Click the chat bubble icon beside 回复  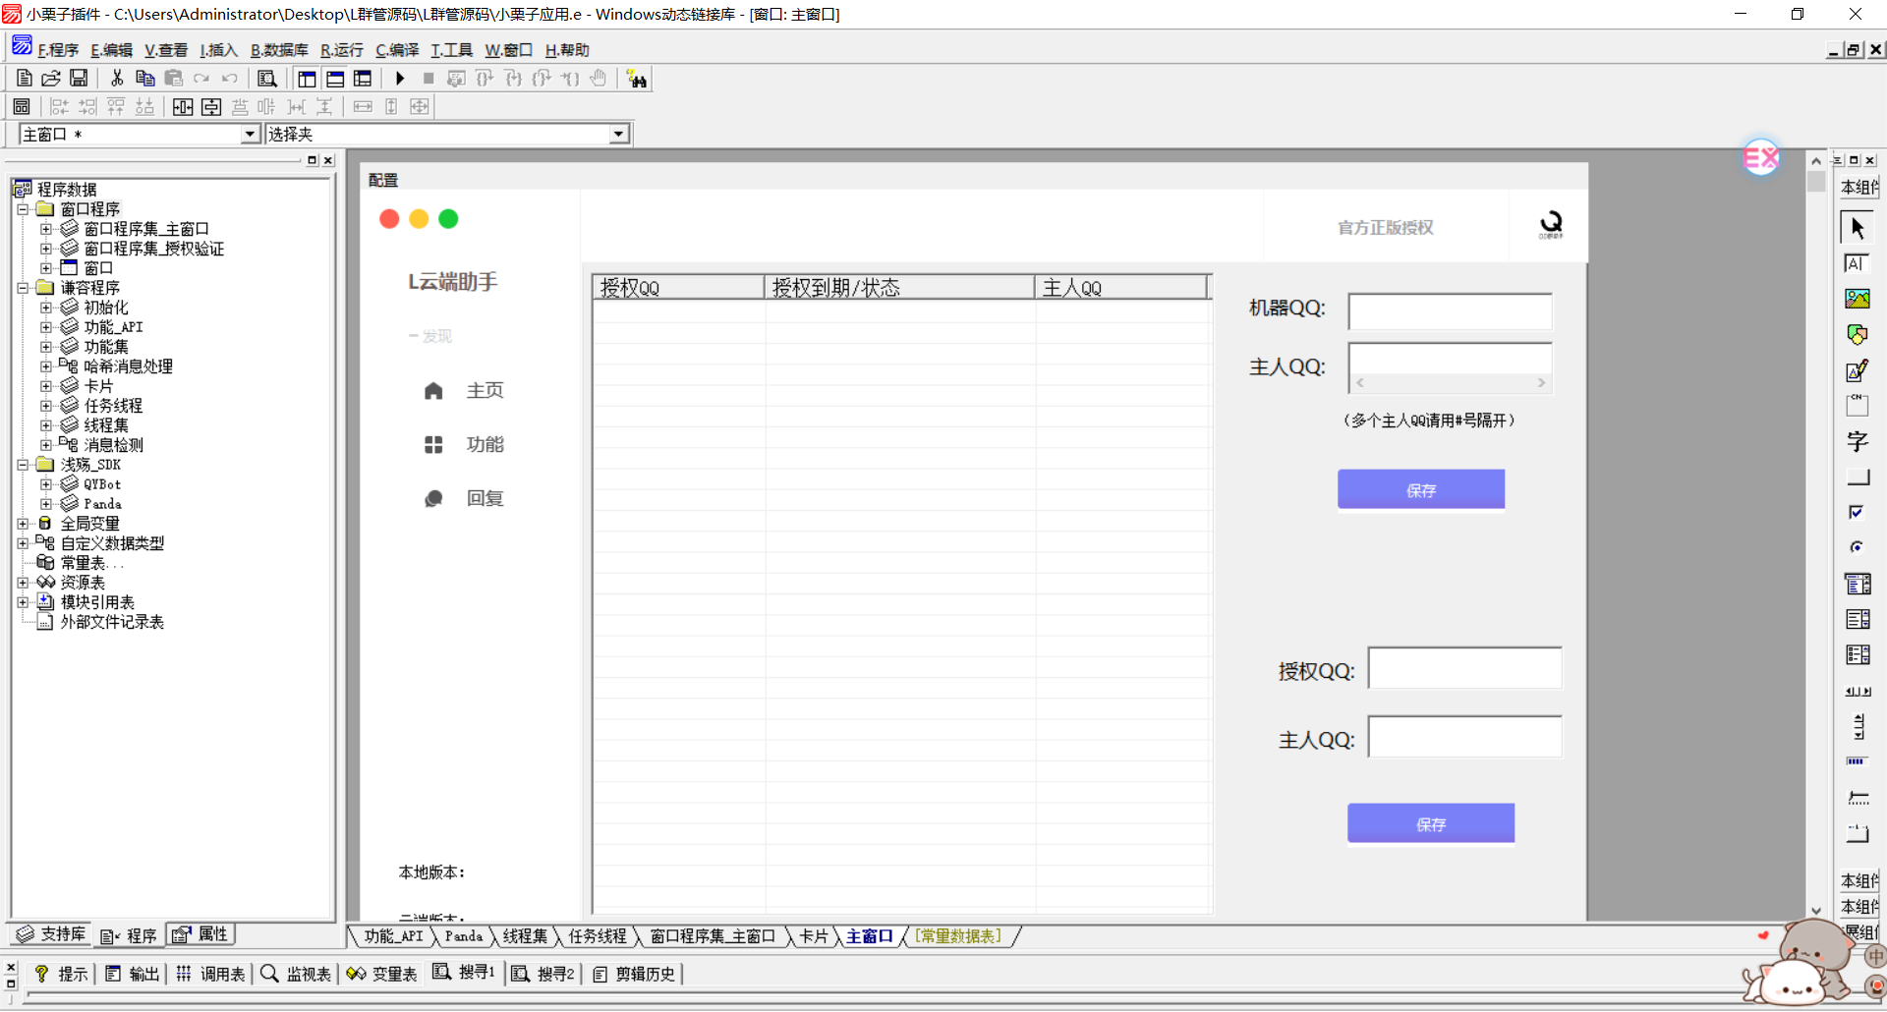click(433, 499)
